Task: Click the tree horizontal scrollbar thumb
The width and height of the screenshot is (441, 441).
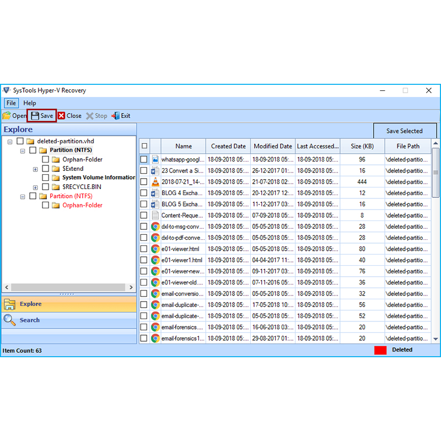Action: point(68,287)
